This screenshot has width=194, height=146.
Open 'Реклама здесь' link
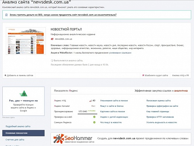9,117
